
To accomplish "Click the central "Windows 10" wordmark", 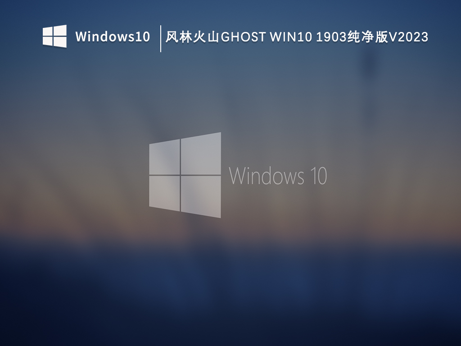I will pos(278,176).
